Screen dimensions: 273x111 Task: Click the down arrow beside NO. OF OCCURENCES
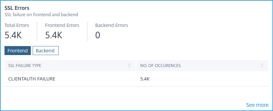click(262, 67)
